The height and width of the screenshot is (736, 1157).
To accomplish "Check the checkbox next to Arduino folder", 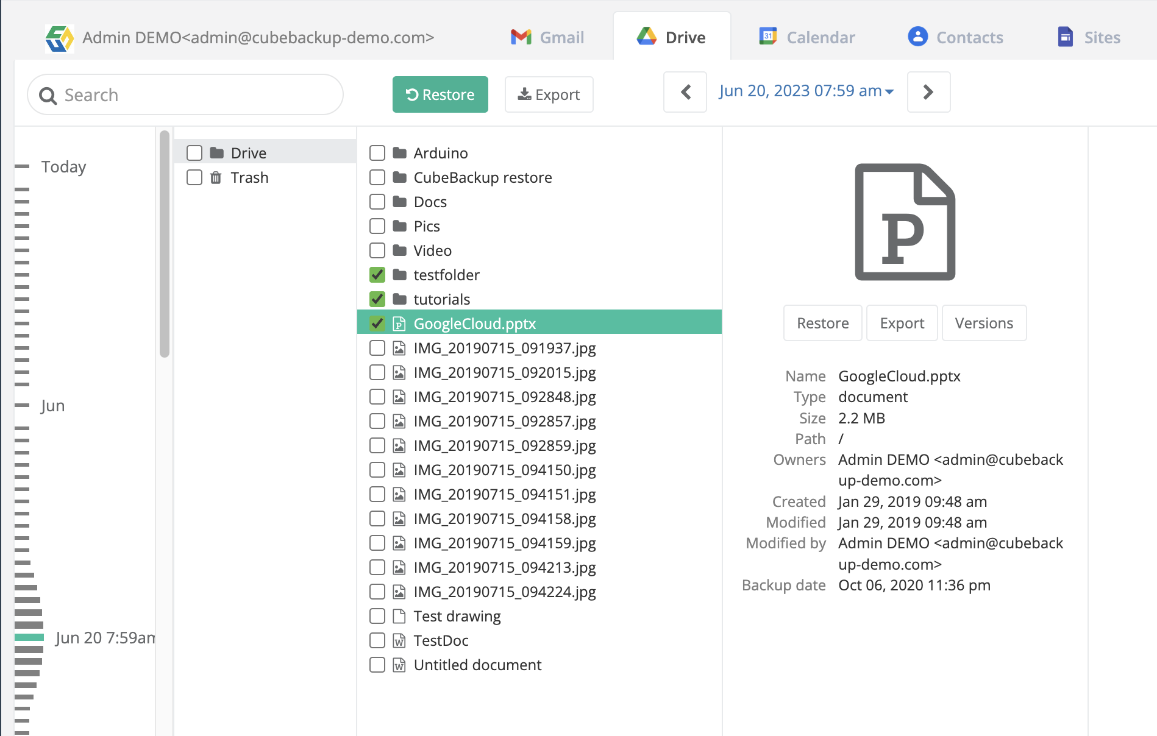I will (377, 153).
